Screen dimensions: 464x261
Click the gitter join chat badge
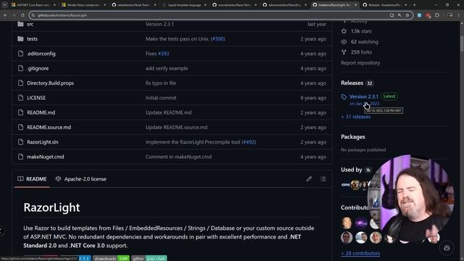pyautogui.click(x=149, y=258)
